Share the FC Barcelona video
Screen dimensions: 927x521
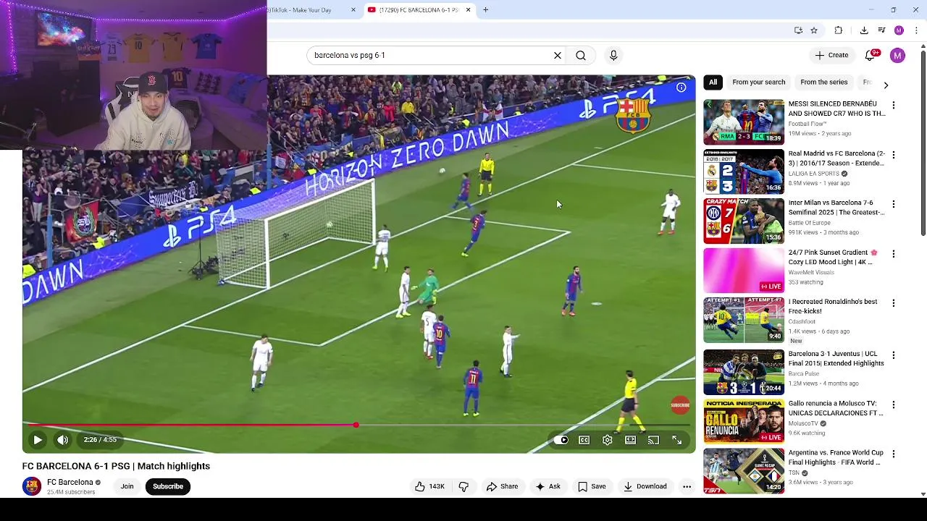pyautogui.click(x=502, y=486)
